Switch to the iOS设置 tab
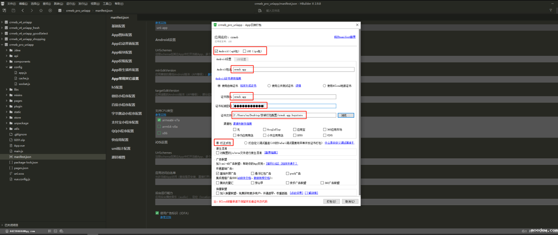 (241, 59)
